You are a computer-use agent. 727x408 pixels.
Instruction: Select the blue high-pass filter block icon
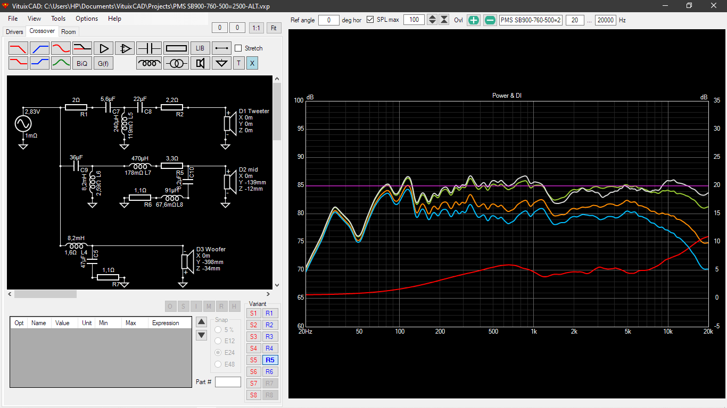click(x=39, y=48)
